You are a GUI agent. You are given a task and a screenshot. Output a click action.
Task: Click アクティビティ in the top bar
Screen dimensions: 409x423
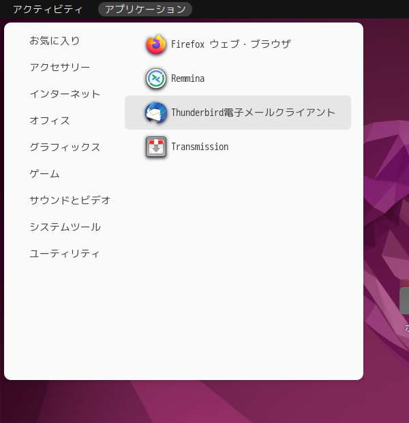48,10
